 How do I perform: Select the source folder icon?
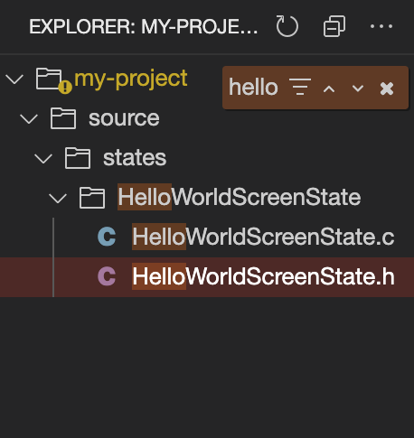pyautogui.click(x=63, y=118)
